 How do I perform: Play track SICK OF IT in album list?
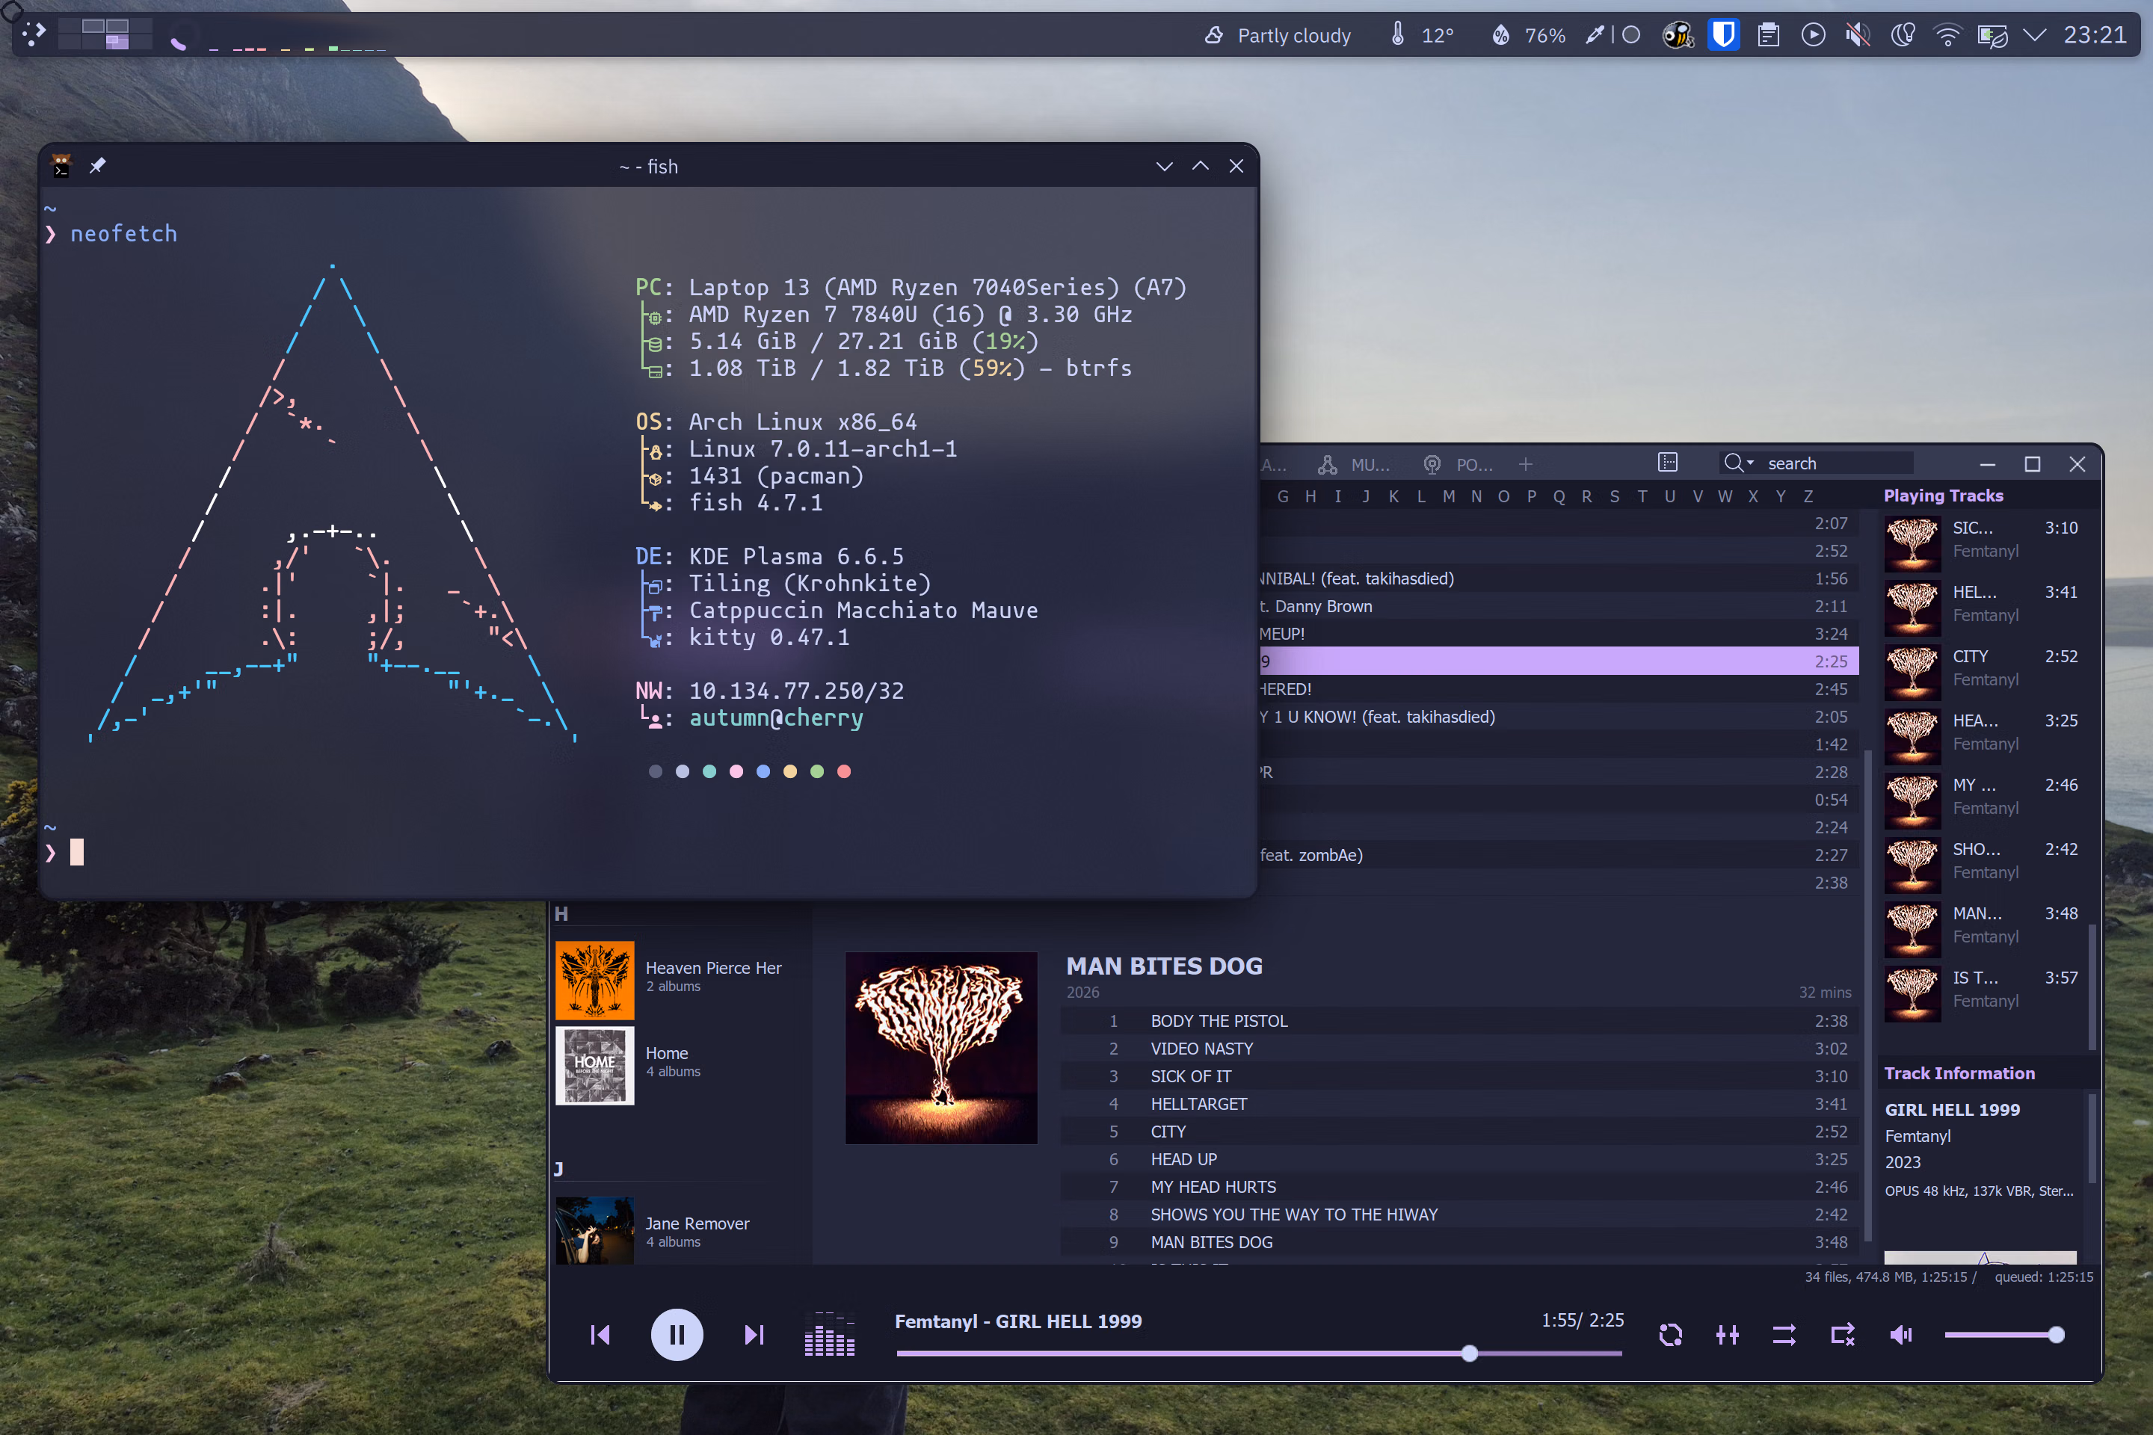[1459, 1076]
